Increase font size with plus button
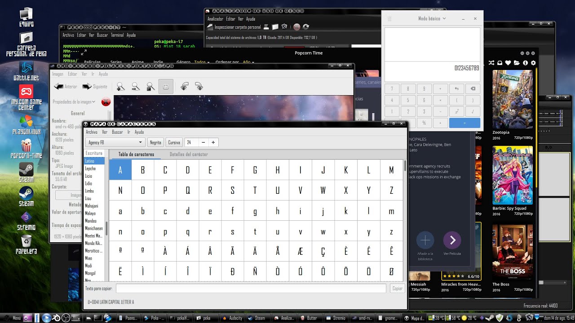Screen dimensions: 575x323 click(213, 142)
